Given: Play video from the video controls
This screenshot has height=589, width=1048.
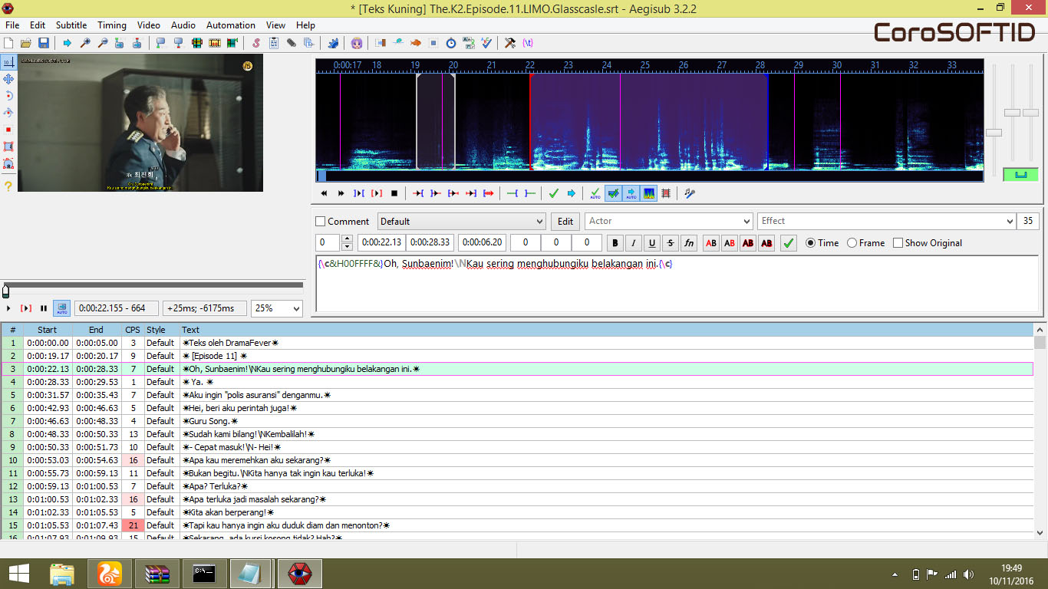Looking at the screenshot, I should (x=8, y=308).
